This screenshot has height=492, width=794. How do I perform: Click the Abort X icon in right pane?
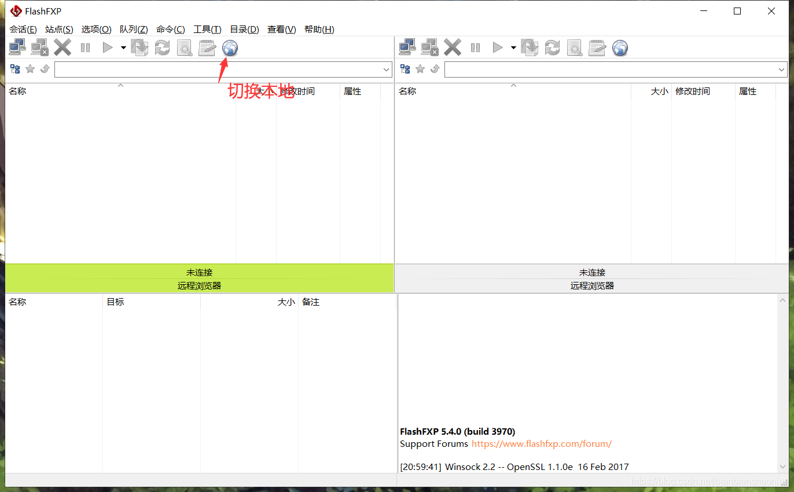pyautogui.click(x=453, y=47)
